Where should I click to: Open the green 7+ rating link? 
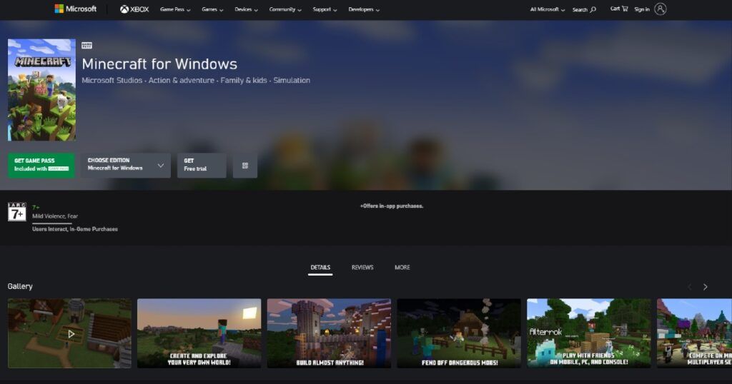tap(36, 208)
